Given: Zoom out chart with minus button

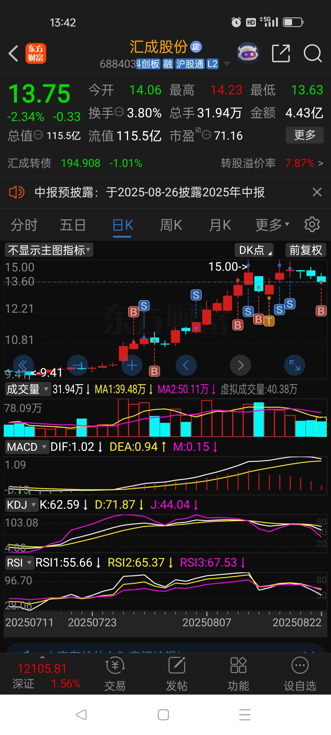Looking at the screenshot, I should tap(78, 365).
